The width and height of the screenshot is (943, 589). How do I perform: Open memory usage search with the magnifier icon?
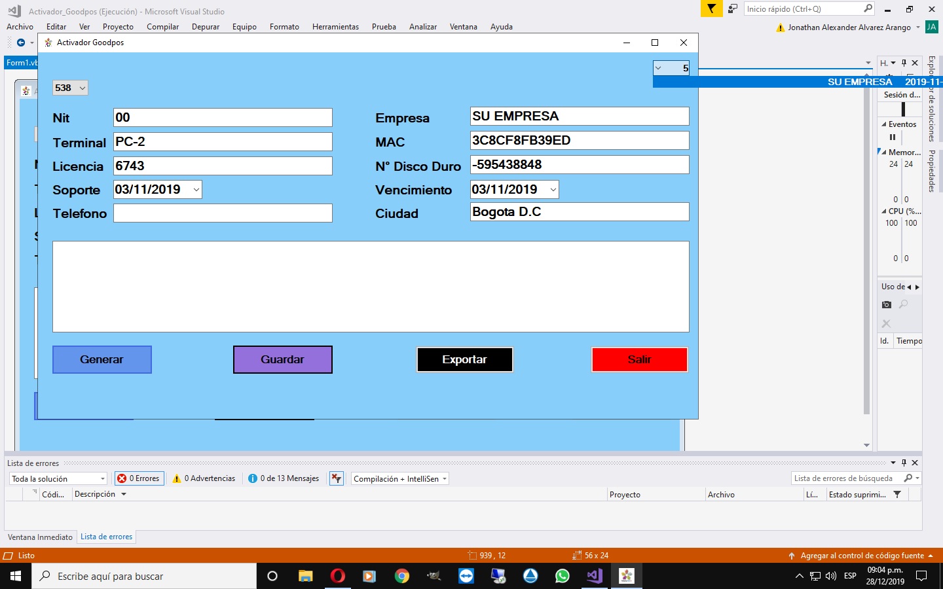click(x=903, y=304)
